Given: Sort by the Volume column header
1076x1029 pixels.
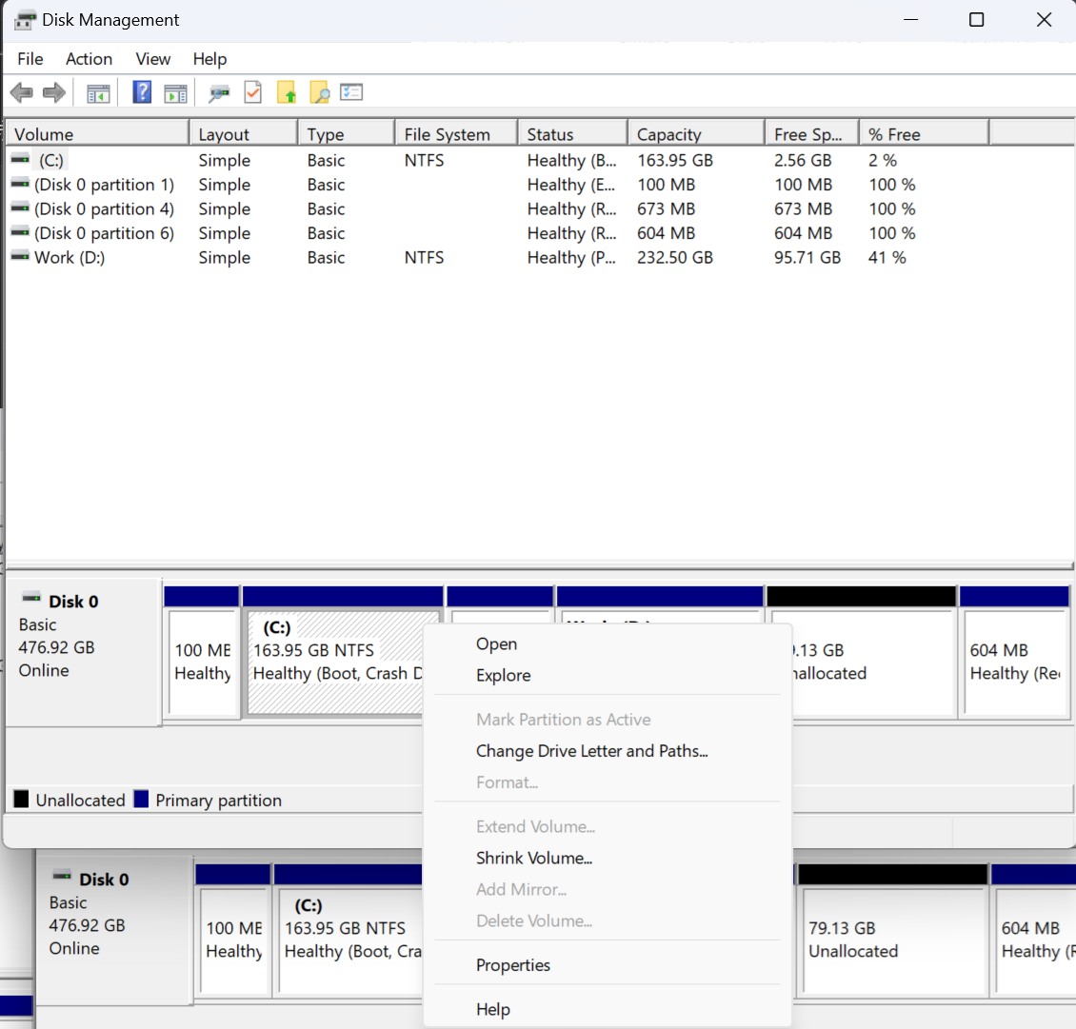Looking at the screenshot, I should (97, 134).
